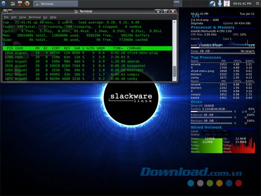Click the green PID USER header row
The width and height of the screenshot is (261, 196).
87,48
